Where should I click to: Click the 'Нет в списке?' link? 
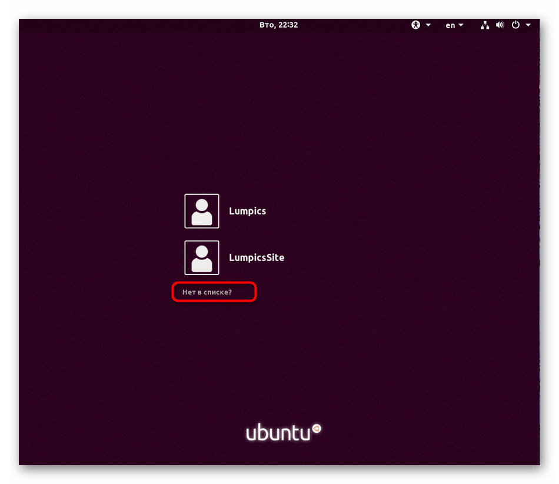click(x=207, y=292)
